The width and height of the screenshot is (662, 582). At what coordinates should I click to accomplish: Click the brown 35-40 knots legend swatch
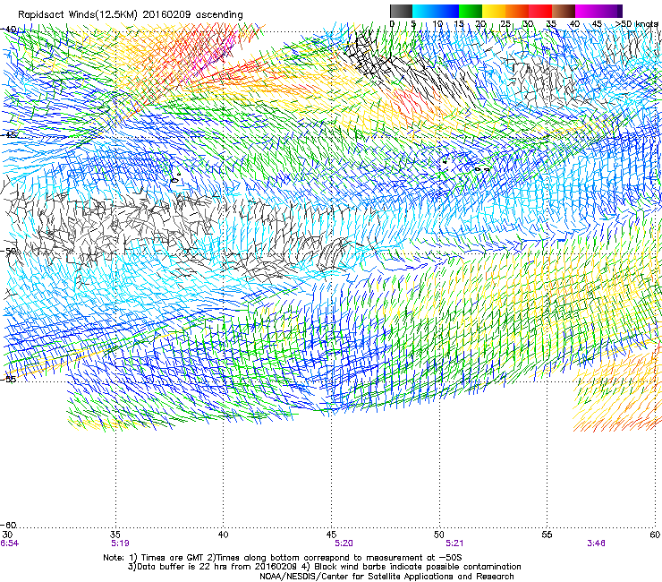click(x=564, y=11)
